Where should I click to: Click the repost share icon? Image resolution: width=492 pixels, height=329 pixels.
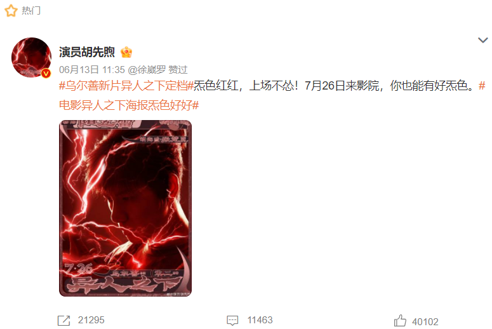63,321
